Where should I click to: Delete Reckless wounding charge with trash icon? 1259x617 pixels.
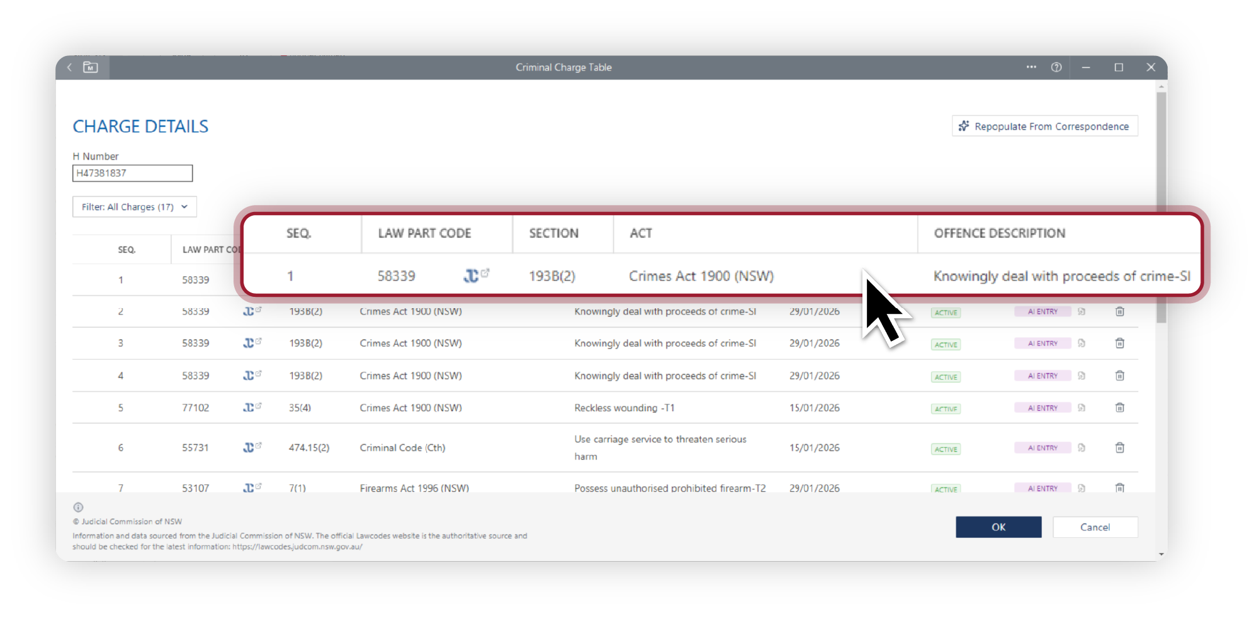(1120, 408)
